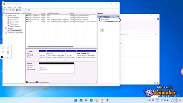Click the Device Manager icon in tree

(x=8, y=26)
